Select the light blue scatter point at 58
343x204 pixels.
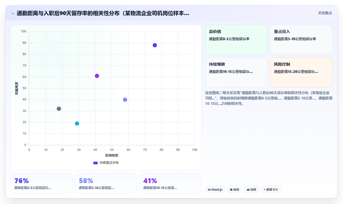click(125, 100)
